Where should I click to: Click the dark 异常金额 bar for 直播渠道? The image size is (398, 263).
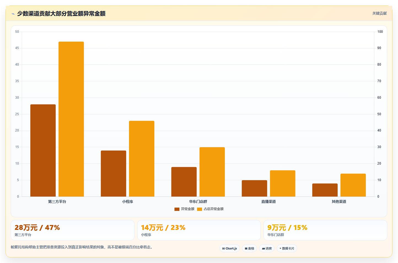pos(254,188)
